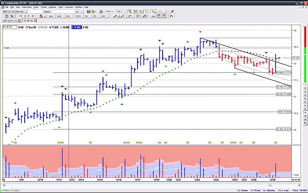Open the search combo box dropdown arrow
This screenshot has width=308, height=193.
(x=76, y=11)
